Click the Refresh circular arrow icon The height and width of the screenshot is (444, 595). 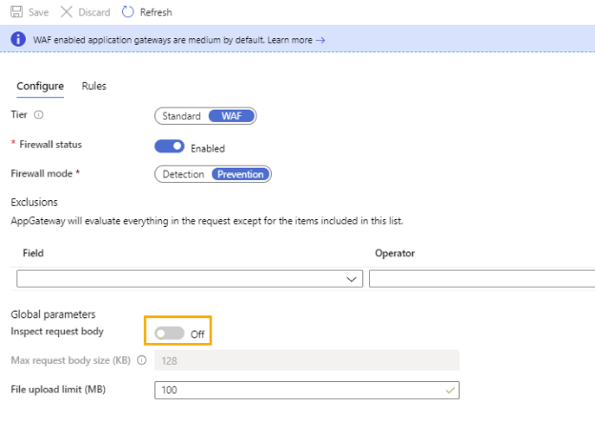point(129,12)
